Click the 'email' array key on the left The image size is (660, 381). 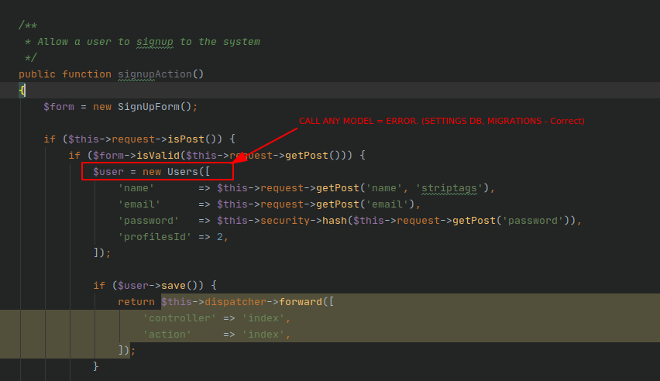[139, 204]
